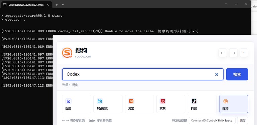Open a new terminal tab with plus
This screenshot has height=125, width=257.
point(57,5)
